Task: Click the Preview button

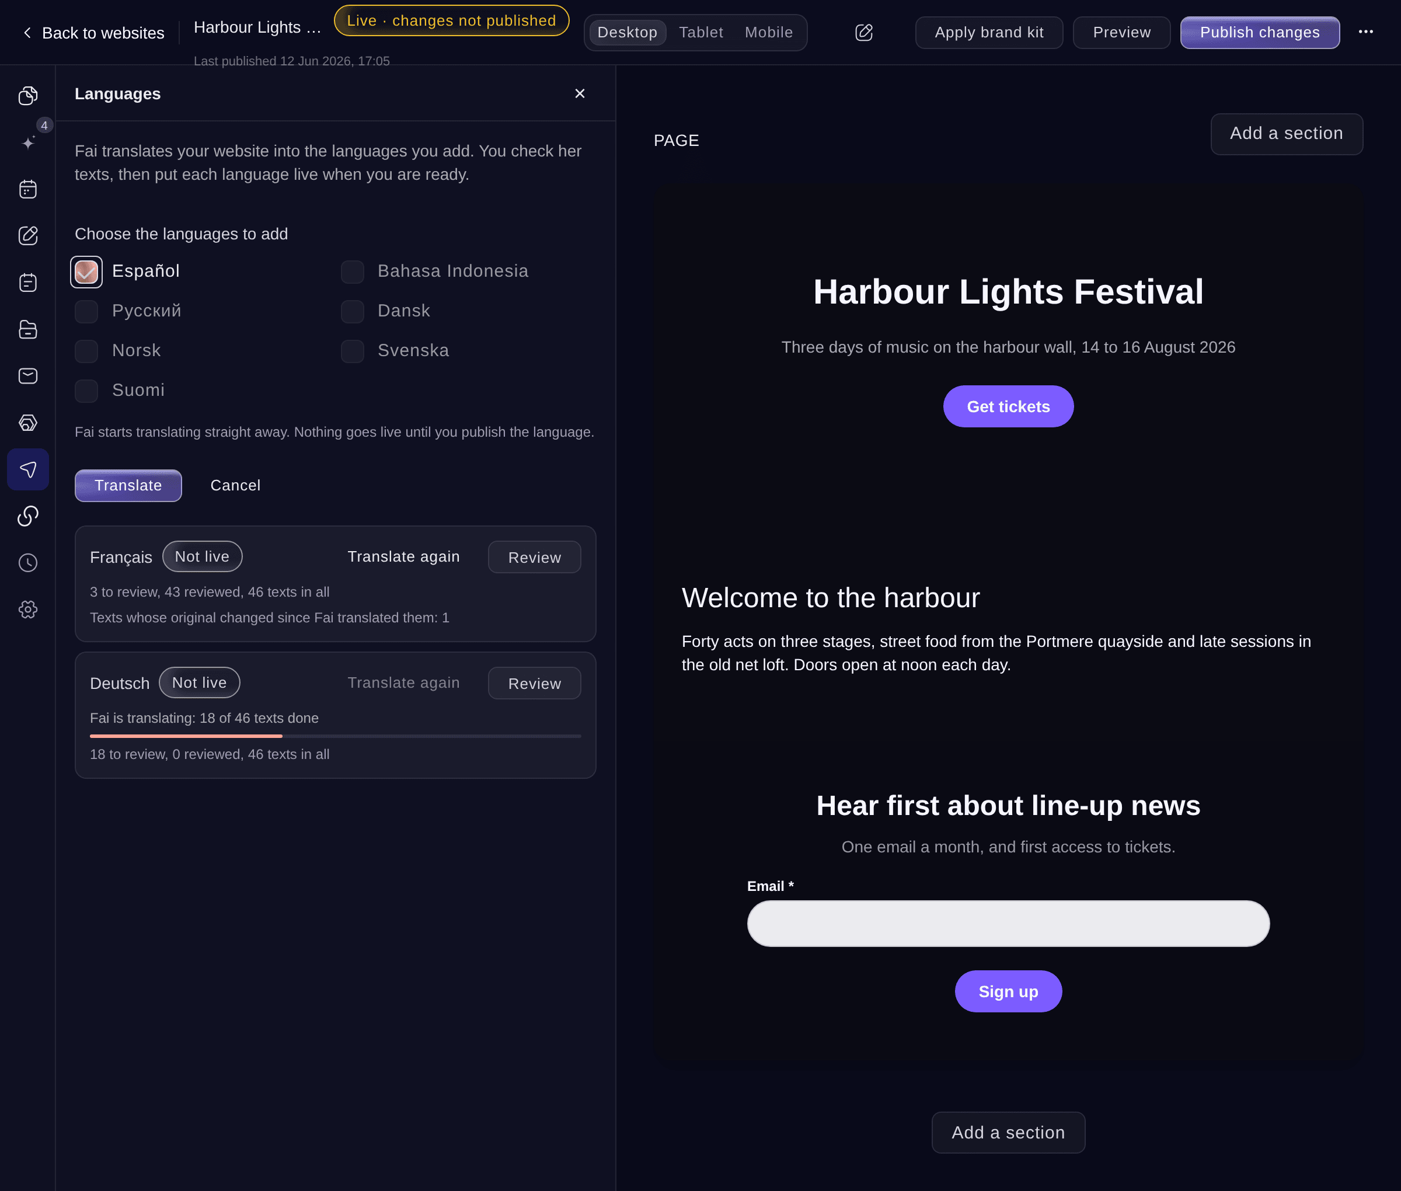Action: click(1121, 33)
